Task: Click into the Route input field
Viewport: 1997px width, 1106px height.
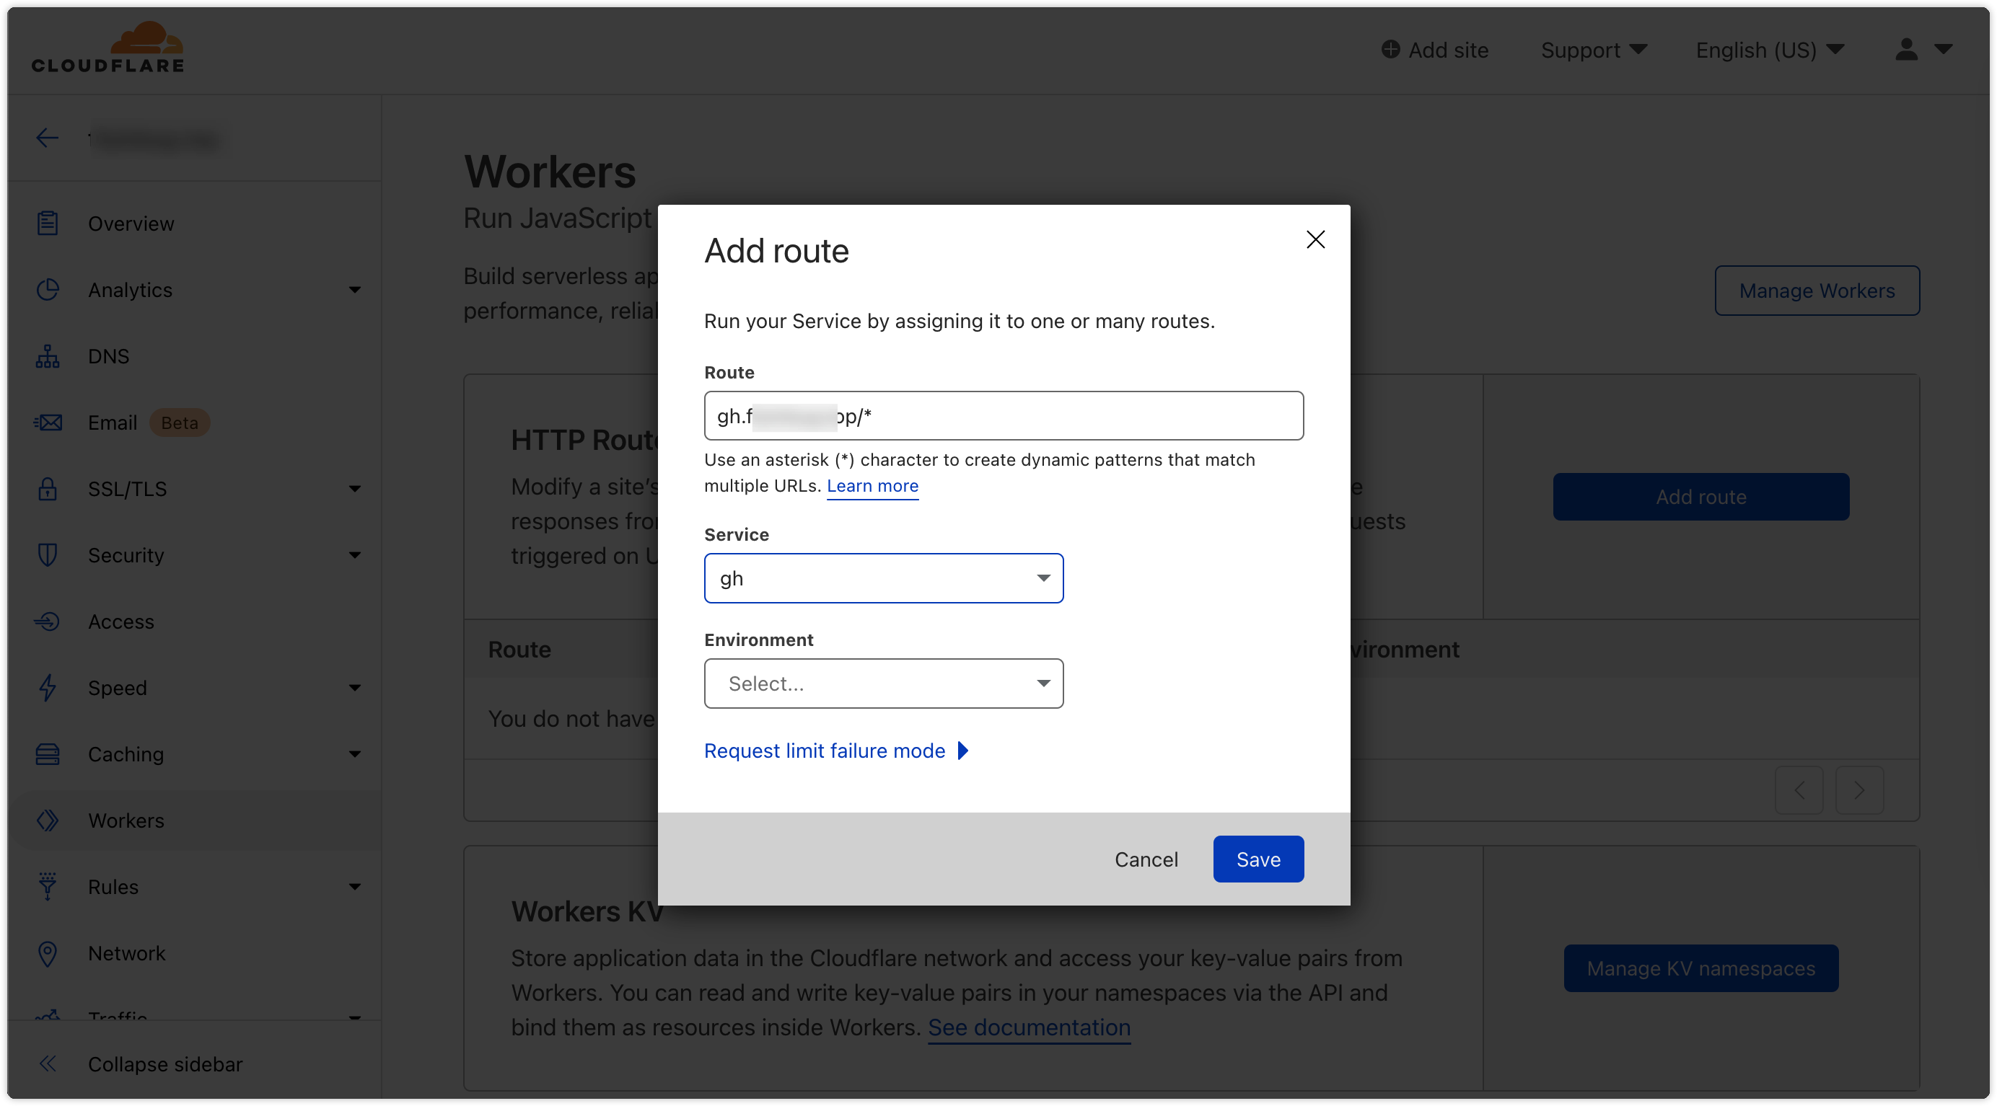Action: [x=1003, y=416]
